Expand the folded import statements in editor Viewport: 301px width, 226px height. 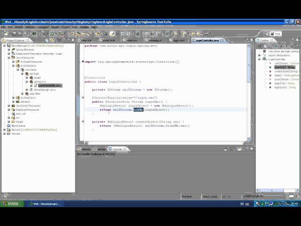83,62
